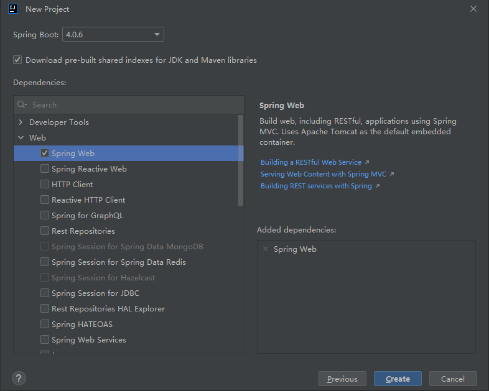This screenshot has height=391, width=489.
Task: Enable Spring Reactive Web checkbox
Action: pyautogui.click(x=45, y=168)
